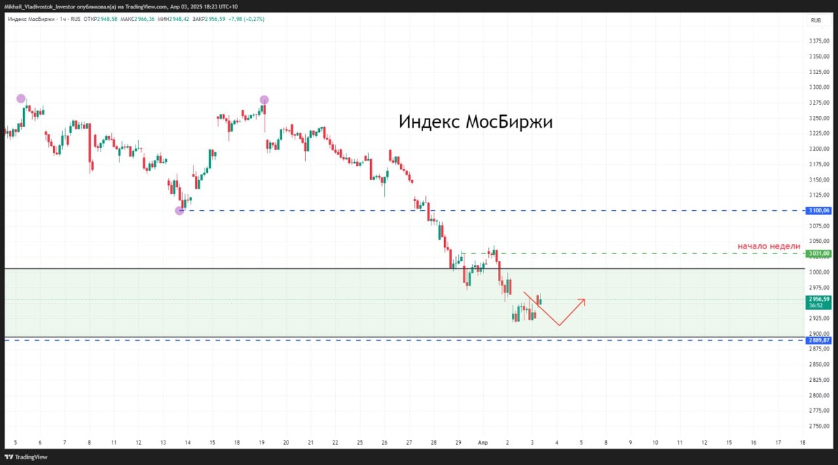
Task: Click the TradingView.com text in header
Action: [x=145, y=6]
